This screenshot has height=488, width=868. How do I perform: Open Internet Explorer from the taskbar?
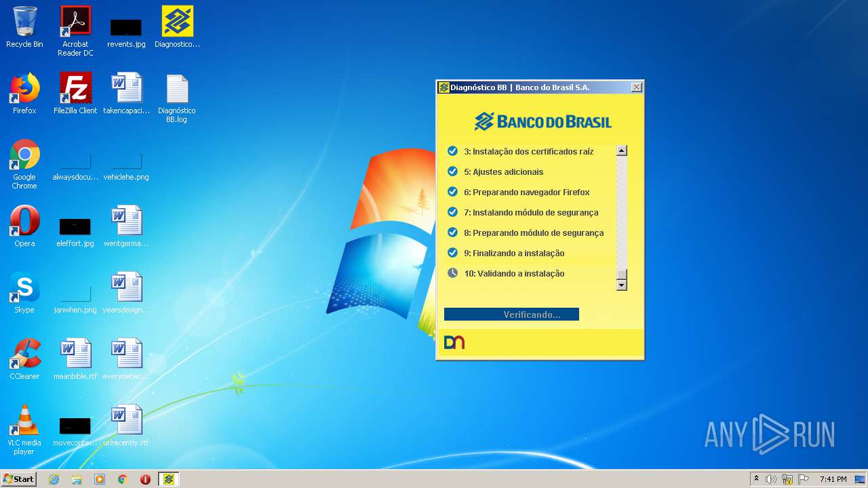[54, 479]
